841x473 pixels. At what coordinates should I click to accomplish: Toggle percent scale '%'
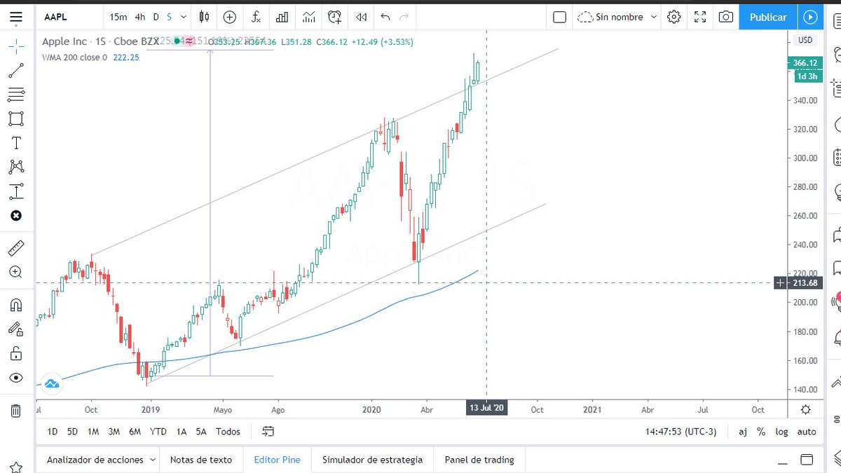coord(761,432)
